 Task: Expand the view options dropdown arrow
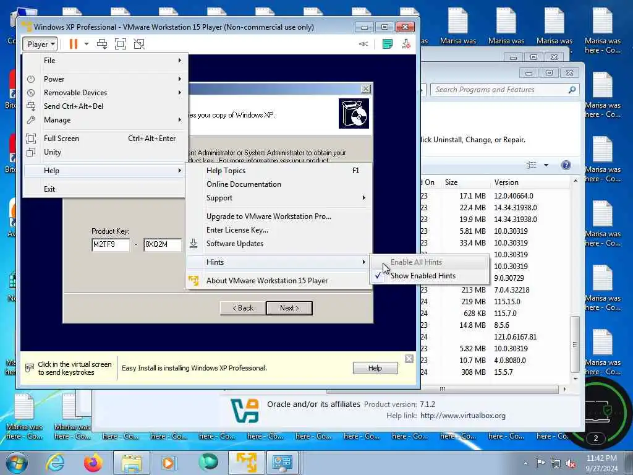[546, 165]
